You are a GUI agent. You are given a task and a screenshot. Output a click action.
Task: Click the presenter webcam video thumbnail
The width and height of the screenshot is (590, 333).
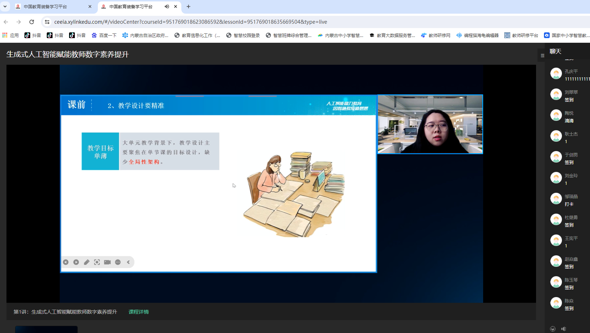click(x=430, y=124)
